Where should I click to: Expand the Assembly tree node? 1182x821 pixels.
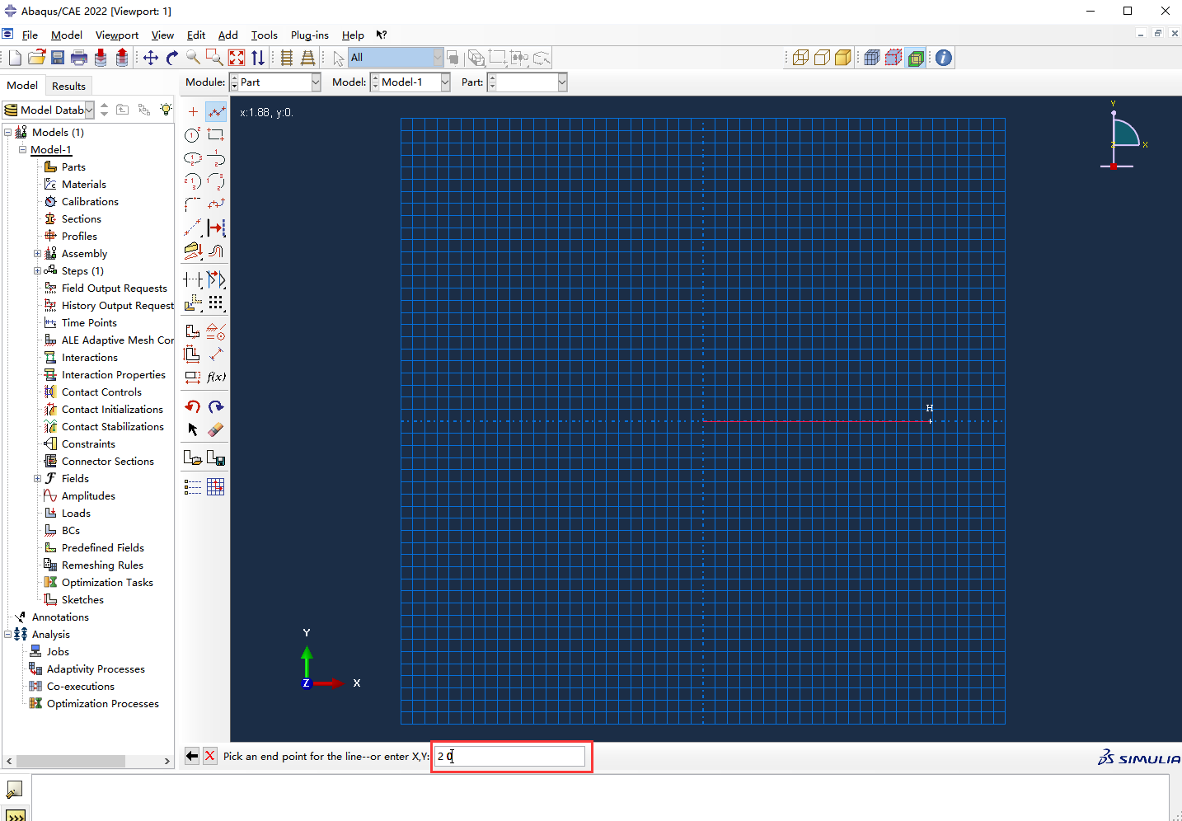coord(37,254)
